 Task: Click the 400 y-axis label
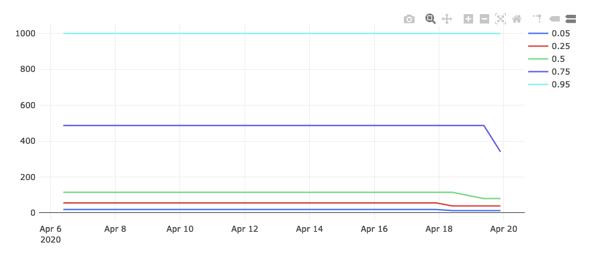coord(28,141)
